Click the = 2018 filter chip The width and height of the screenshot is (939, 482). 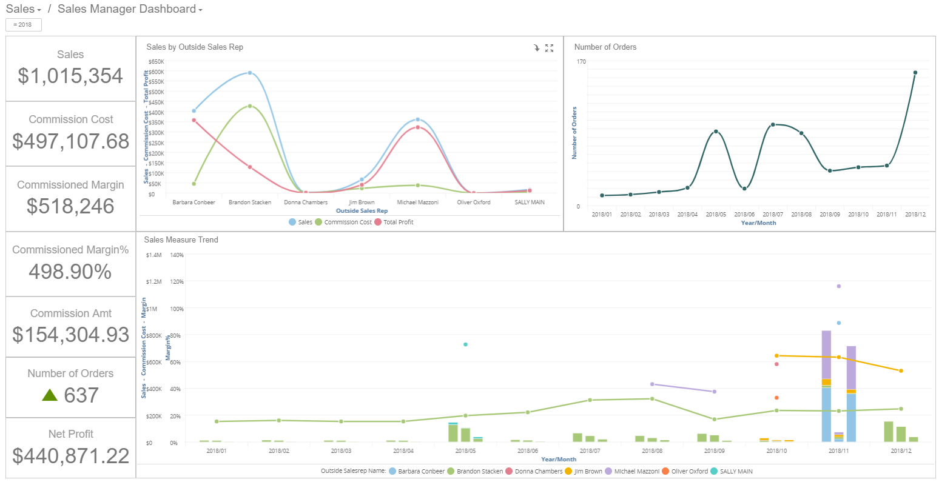click(x=22, y=25)
